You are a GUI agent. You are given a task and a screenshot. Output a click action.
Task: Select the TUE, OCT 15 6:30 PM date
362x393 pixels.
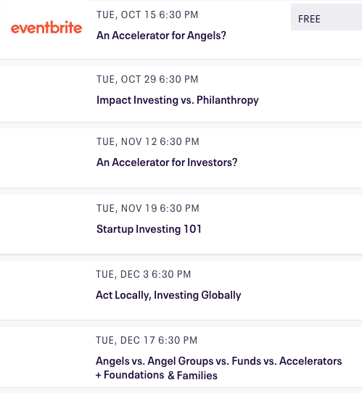tap(147, 15)
